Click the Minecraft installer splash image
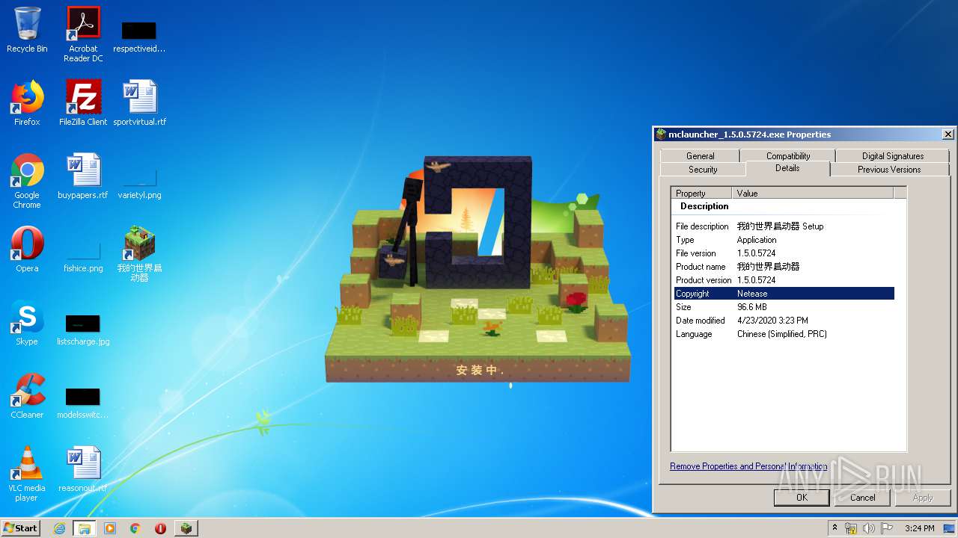 [x=478, y=269]
